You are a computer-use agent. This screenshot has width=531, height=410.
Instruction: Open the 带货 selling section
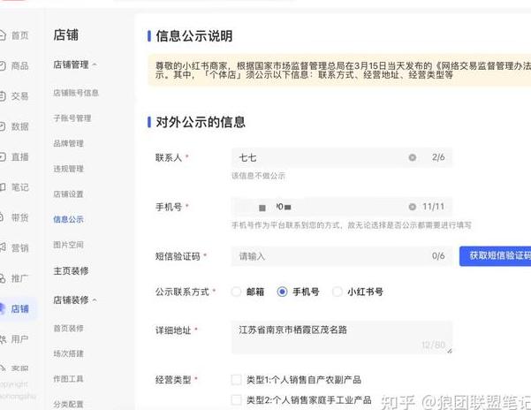coord(15,217)
